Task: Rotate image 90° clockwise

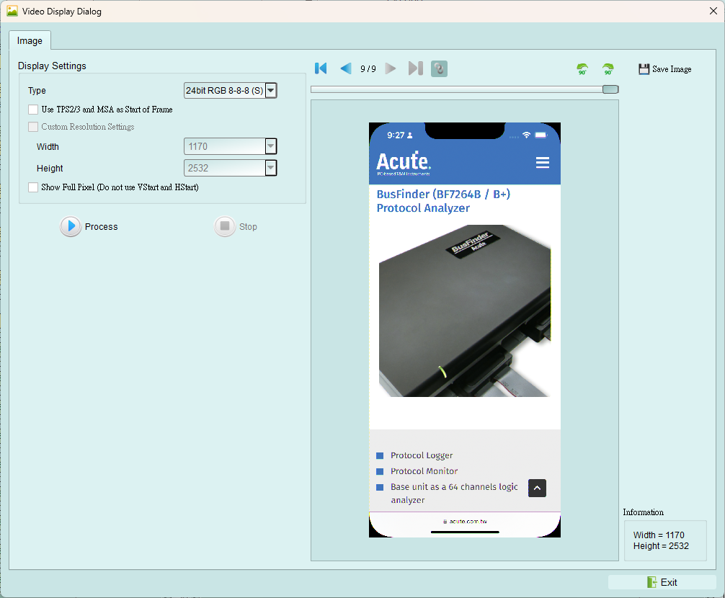Action: [x=608, y=69]
